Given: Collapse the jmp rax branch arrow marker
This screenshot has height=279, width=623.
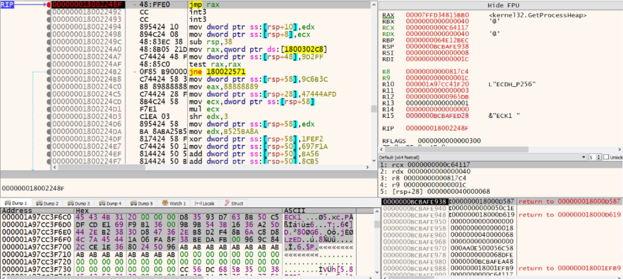Looking at the screenshot, I should tap(135, 5).
